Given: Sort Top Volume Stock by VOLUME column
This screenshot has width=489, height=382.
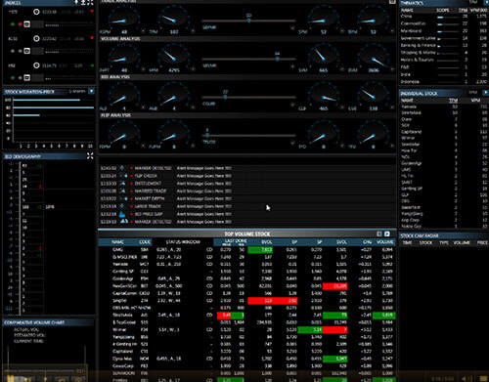Looking at the screenshot, I should (385, 242).
